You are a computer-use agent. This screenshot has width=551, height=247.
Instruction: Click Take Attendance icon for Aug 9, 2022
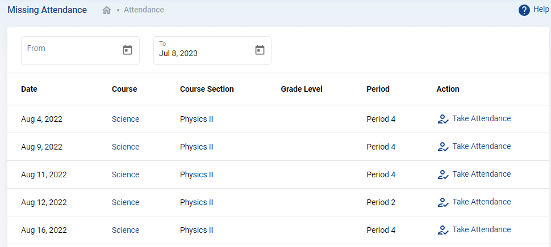(443, 147)
